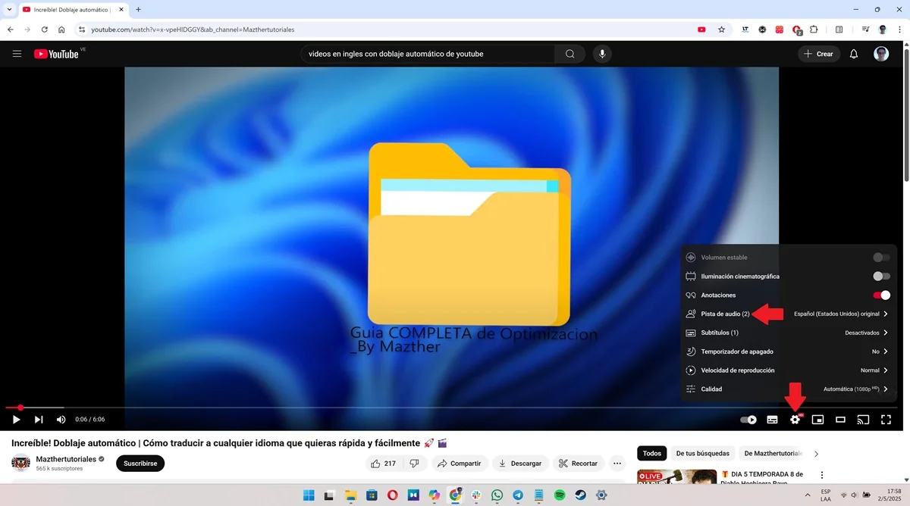Screen dimensions: 910x506
Task: Open Velocidad de reproducción submenu
Action: point(789,370)
